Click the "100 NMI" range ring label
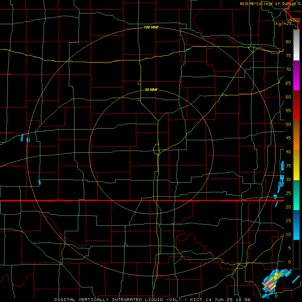This screenshot has width=302, height=302. tap(151, 28)
